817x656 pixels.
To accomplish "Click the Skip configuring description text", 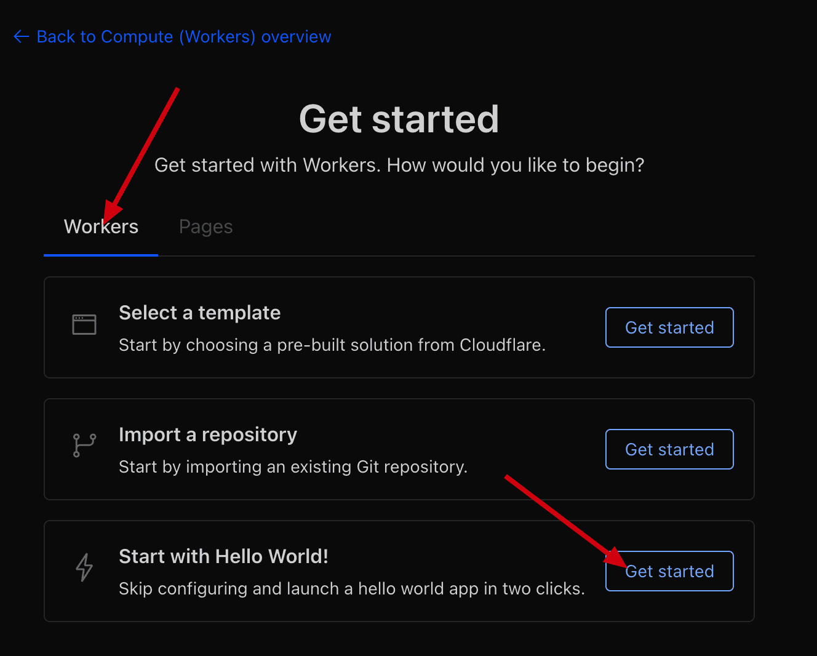I will [x=351, y=588].
